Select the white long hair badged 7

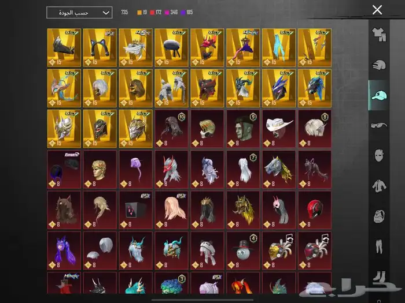coord(243,170)
